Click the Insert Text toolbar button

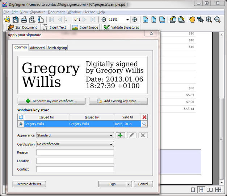(x=54, y=27)
